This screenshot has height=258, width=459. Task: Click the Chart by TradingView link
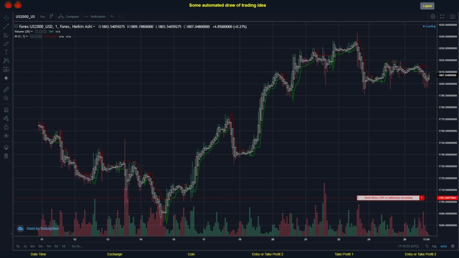pos(43,228)
